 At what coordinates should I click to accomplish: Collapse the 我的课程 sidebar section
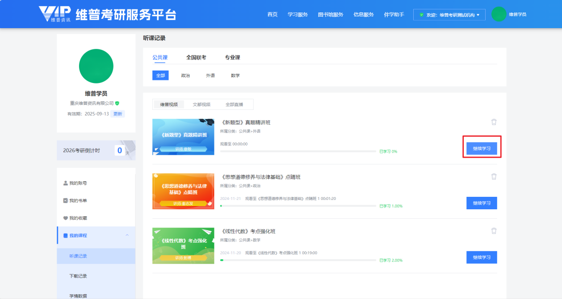[127, 235]
